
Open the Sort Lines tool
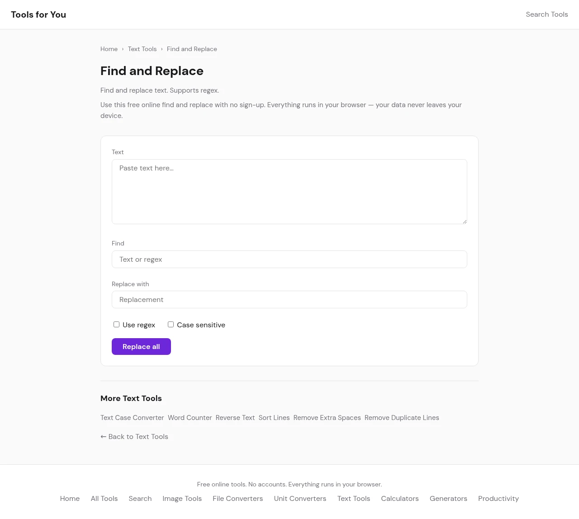click(274, 418)
